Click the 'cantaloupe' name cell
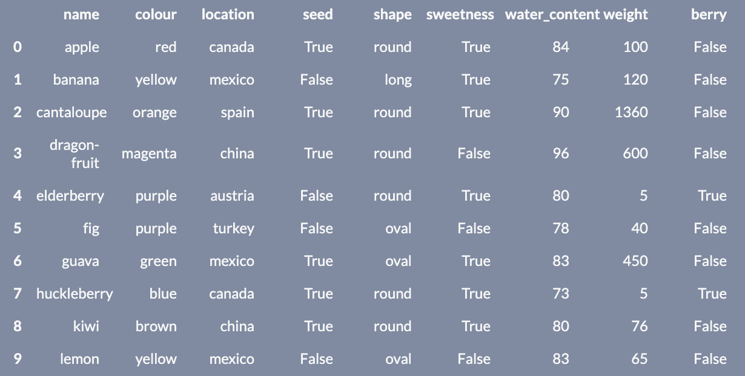Viewport: 745px width, 376px height. [x=71, y=112]
